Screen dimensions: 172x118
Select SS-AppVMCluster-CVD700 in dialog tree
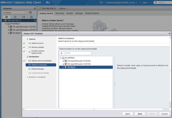click(79, 64)
